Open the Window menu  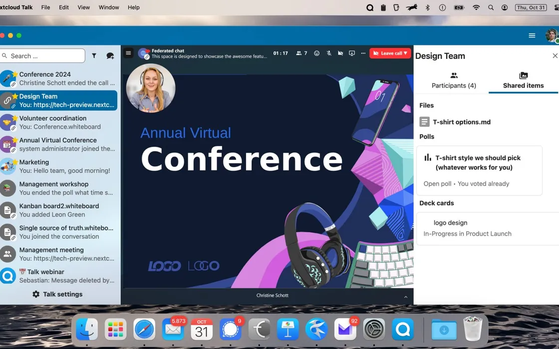click(x=109, y=7)
